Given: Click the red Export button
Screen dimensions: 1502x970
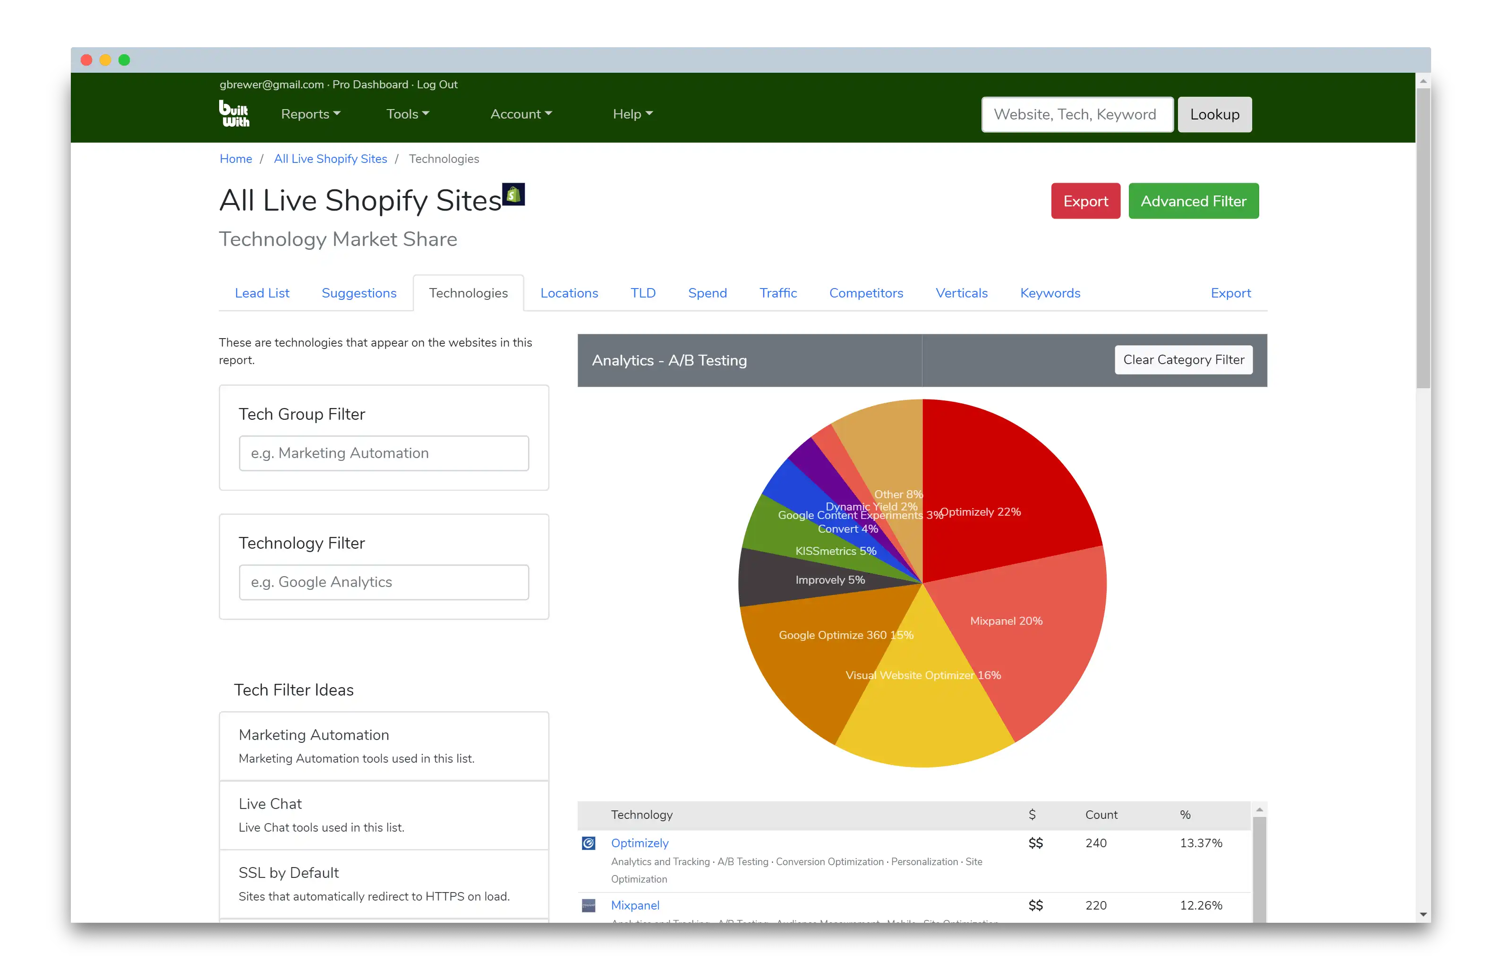Looking at the screenshot, I should point(1085,201).
